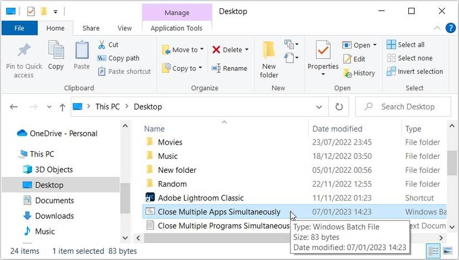The width and height of the screenshot is (459, 260).
Task: Click the Copy icon in Clipboard group
Action: [x=56, y=51]
